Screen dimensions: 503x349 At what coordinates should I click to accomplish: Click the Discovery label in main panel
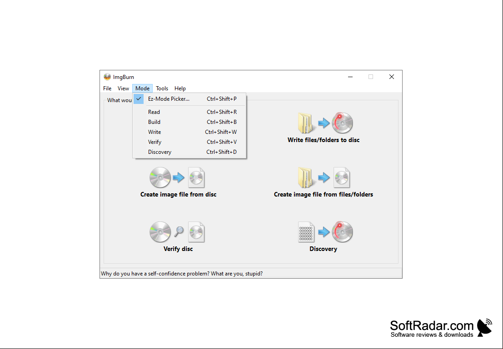(x=324, y=249)
